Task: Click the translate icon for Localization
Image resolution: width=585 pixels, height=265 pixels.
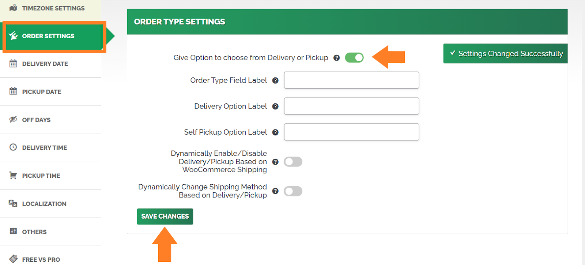Action: pos(13,203)
